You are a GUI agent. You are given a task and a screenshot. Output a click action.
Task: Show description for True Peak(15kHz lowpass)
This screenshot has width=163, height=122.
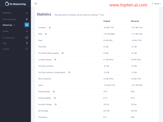[63, 53]
